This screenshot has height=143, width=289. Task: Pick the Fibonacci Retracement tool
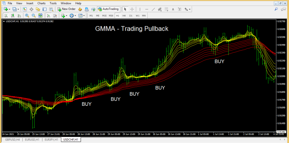click(x=167, y=9)
